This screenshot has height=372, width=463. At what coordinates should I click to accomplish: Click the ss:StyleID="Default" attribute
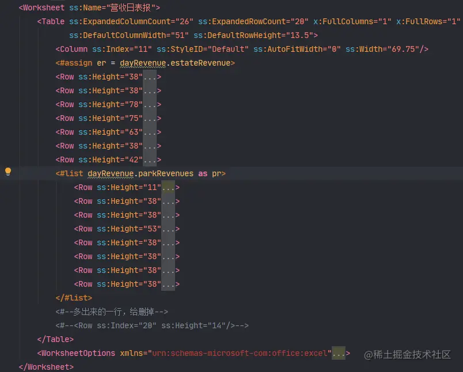pyautogui.click(x=203, y=49)
